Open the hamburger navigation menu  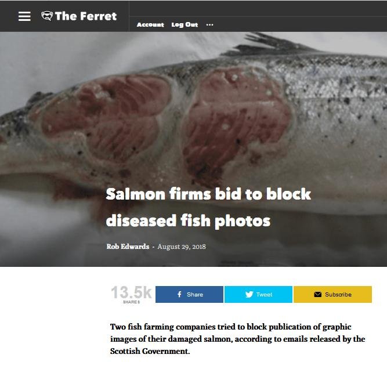click(24, 16)
